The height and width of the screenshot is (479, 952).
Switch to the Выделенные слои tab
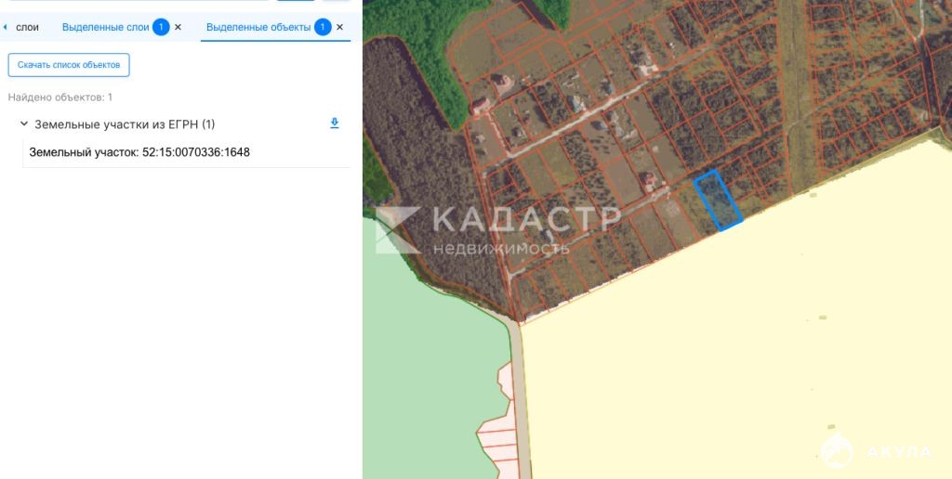click(x=105, y=28)
